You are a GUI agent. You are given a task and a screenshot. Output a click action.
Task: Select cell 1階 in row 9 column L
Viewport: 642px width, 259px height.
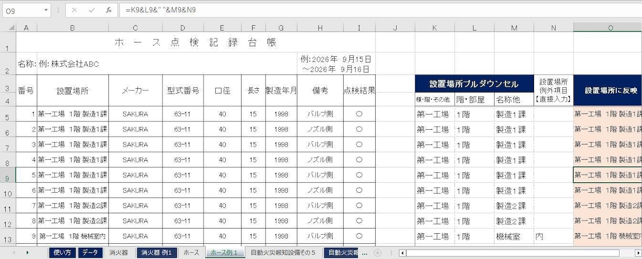click(x=474, y=175)
